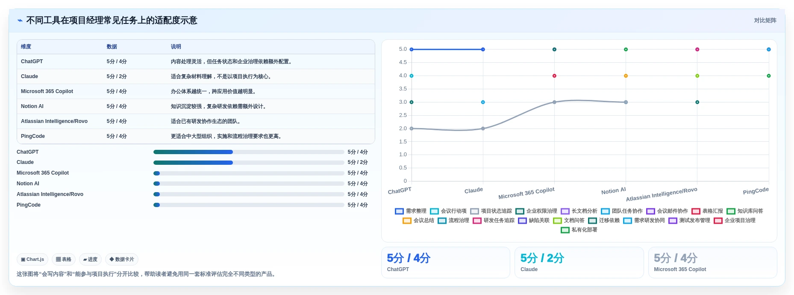
Task: Click the PingCode progress bar
Action: click(249, 205)
